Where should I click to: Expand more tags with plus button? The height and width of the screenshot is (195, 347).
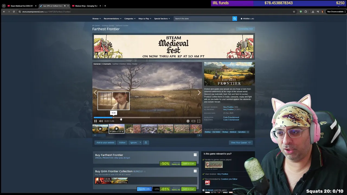248,132
